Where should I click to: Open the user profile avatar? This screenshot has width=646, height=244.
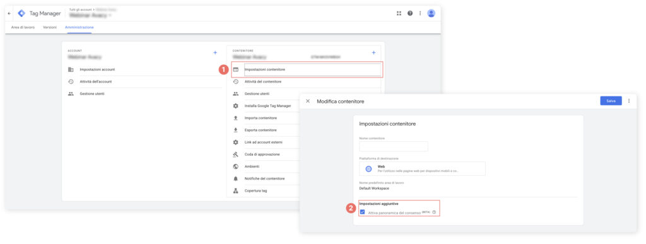(432, 13)
